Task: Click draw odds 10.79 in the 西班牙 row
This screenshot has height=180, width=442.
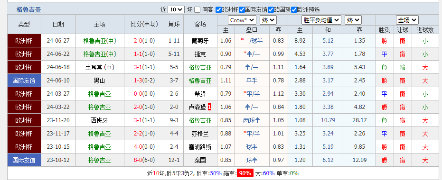Action: coord(328,120)
